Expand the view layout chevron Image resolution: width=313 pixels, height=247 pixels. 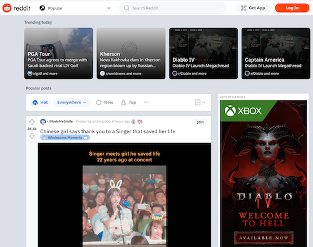[x=203, y=103]
